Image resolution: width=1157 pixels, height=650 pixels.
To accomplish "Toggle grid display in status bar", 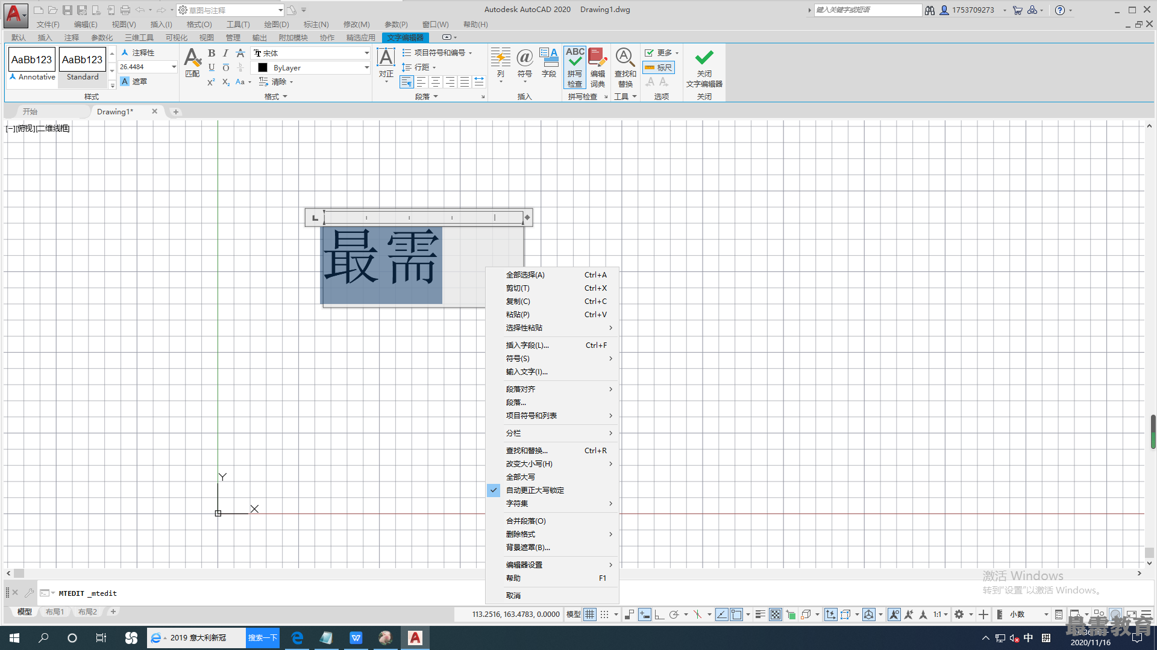I will 590,614.
